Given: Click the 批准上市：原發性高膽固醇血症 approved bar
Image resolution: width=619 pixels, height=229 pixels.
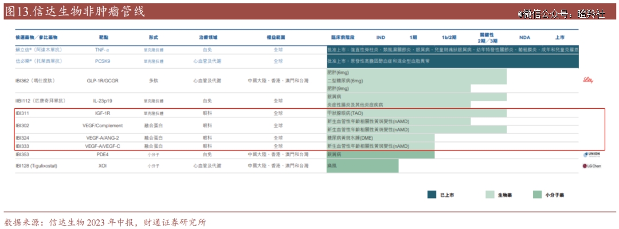Looking at the screenshot, I should point(453,61).
